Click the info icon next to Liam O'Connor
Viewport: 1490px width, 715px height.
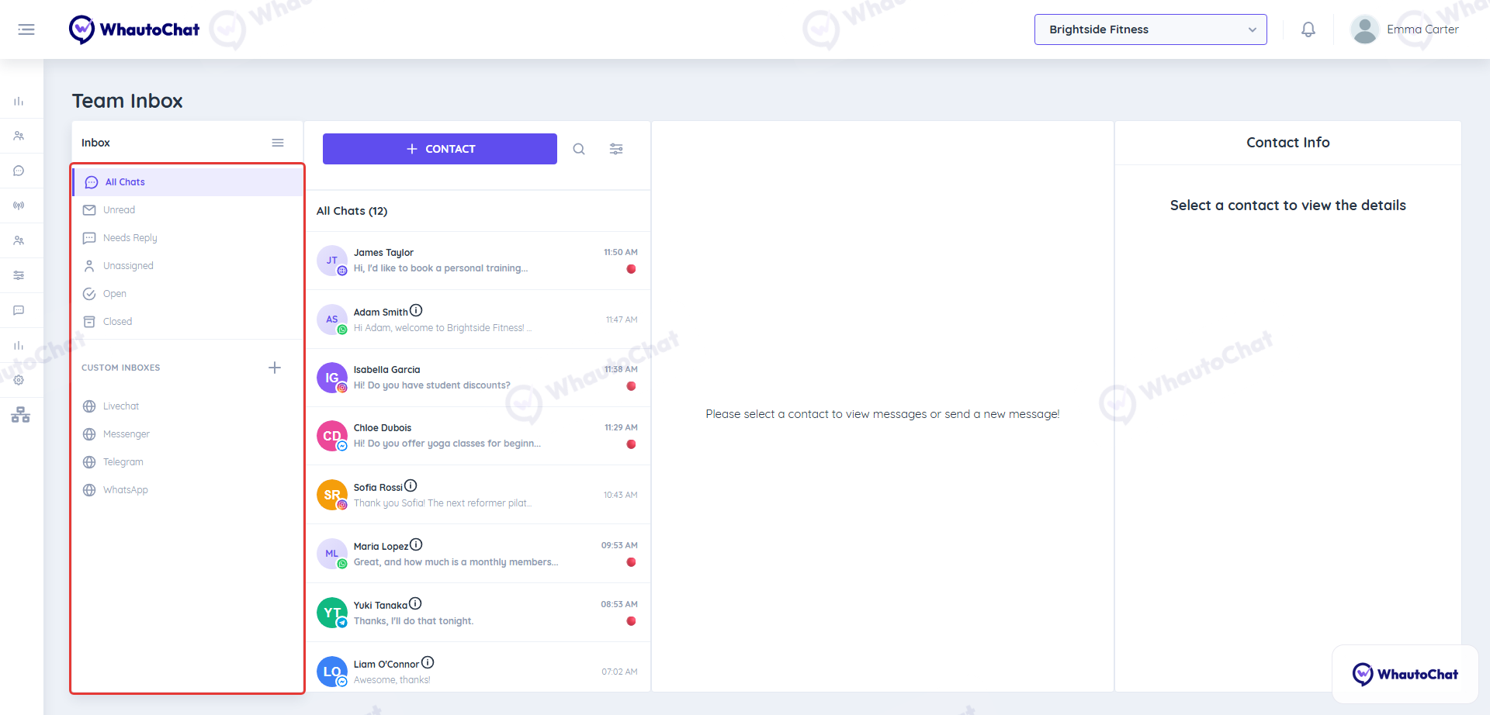pyautogui.click(x=428, y=662)
